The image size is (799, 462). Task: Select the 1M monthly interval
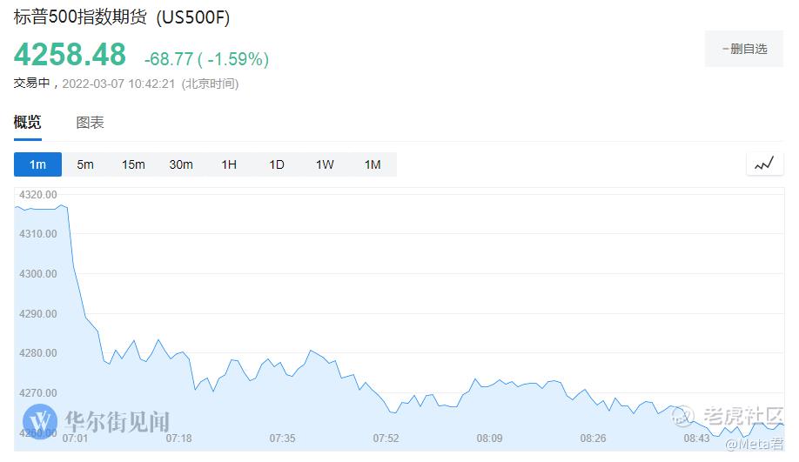[373, 164]
